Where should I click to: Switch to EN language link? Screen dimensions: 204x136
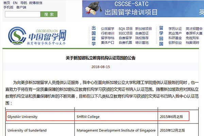click(x=15, y=3)
